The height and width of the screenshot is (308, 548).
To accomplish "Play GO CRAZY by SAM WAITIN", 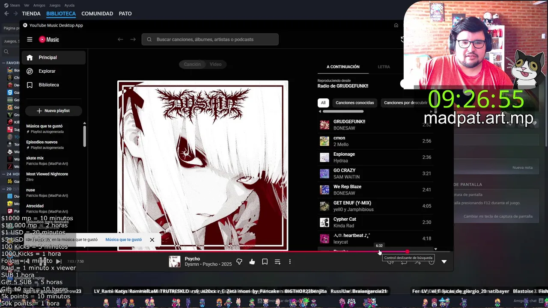I will pyautogui.click(x=375, y=174).
